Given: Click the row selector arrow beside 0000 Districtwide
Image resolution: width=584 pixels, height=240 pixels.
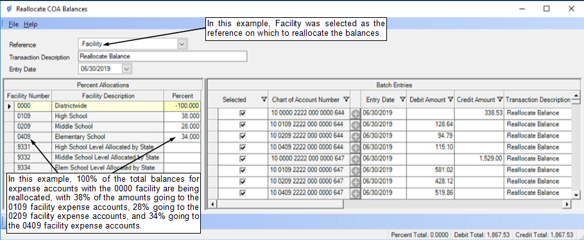Looking at the screenshot, I should pyautogui.click(x=10, y=106).
